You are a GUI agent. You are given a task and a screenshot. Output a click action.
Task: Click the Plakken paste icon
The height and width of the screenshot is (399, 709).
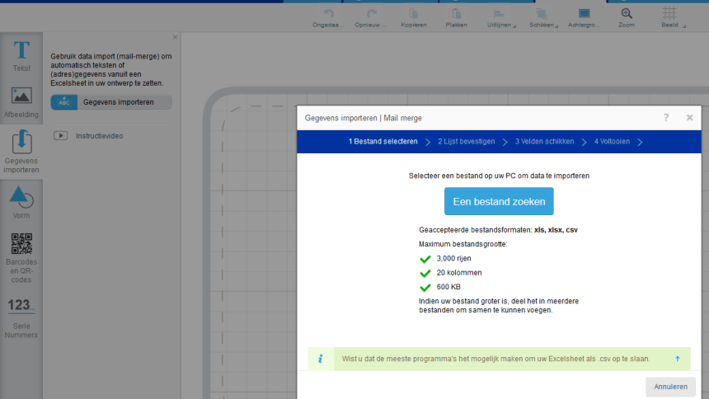pyautogui.click(x=456, y=15)
